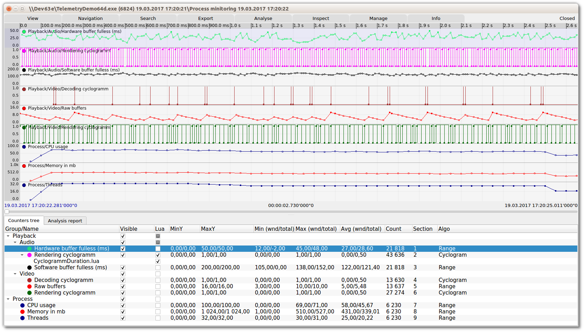Image resolution: width=584 pixels, height=332 pixels.
Task: Click the Inspect button
Action: coord(321,18)
